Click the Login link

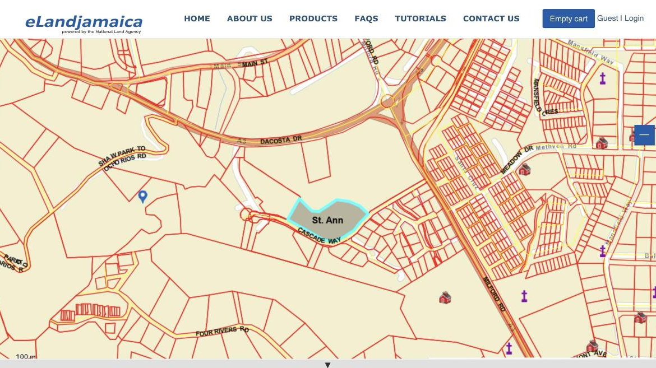634,18
